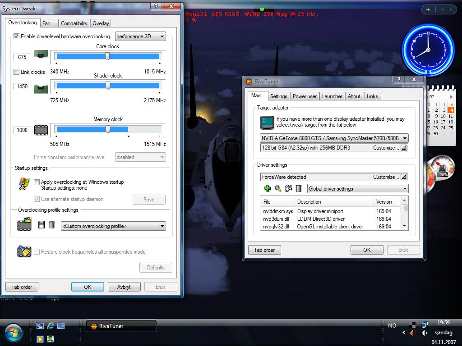Open the Global driver settings dropdown
The height and width of the screenshot is (346, 462).
coord(358,189)
